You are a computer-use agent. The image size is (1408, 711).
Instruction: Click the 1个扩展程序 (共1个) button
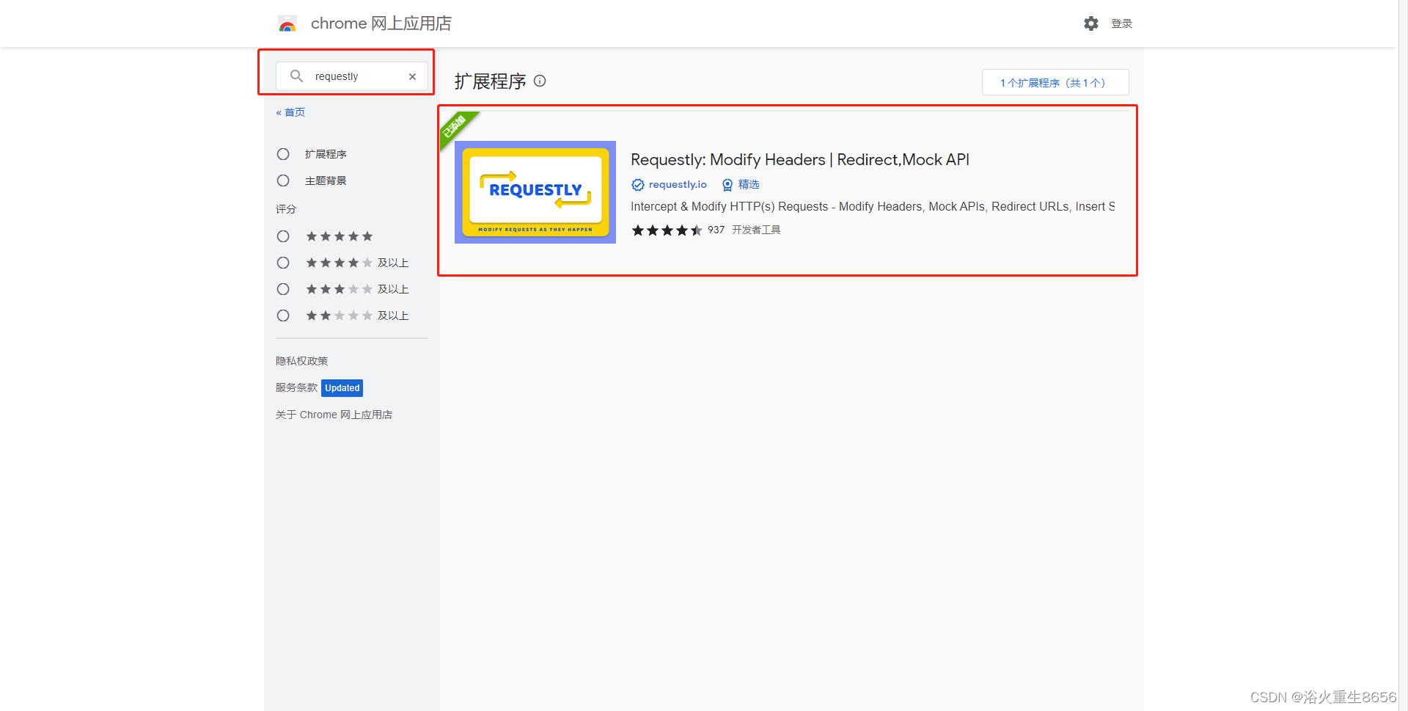(x=1055, y=82)
